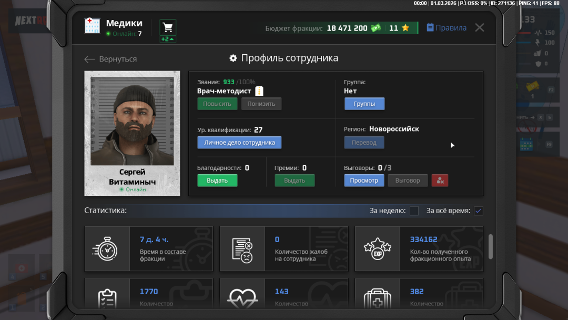The image size is (568, 320).
Task: Click the Медики hospital faction icon
Action: 93,26
